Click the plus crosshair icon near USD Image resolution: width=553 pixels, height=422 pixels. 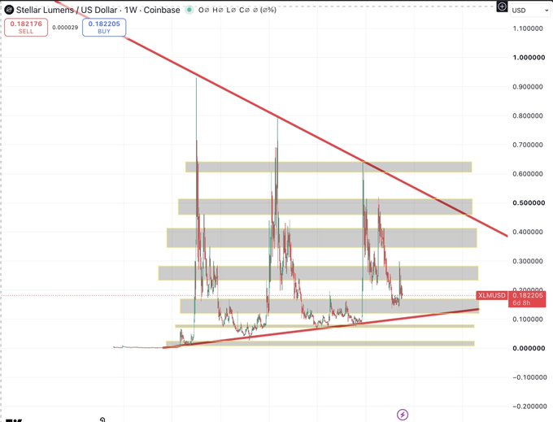click(x=502, y=7)
